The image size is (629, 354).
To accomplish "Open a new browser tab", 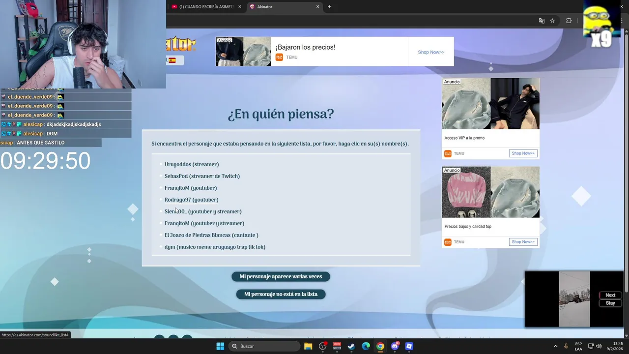I will (329, 7).
